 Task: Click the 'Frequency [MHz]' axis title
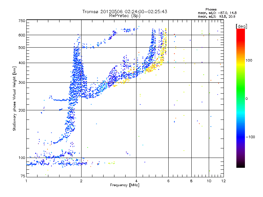coord(125,185)
